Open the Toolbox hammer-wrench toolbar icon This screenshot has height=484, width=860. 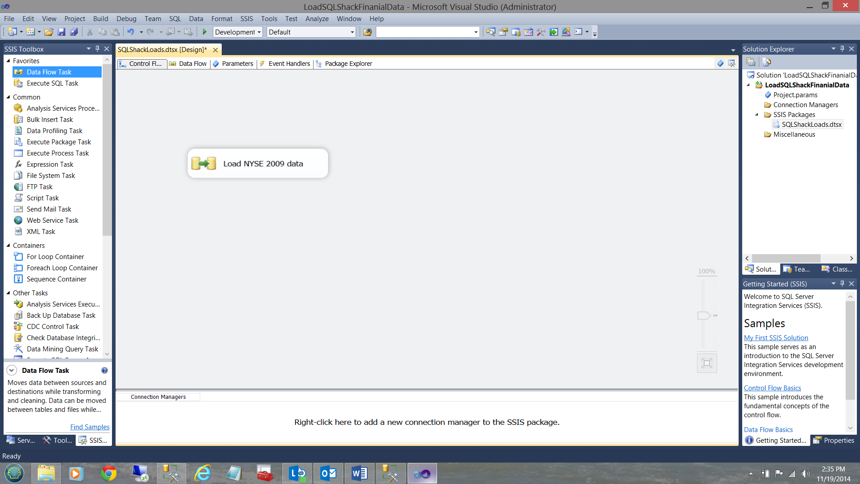click(x=541, y=32)
